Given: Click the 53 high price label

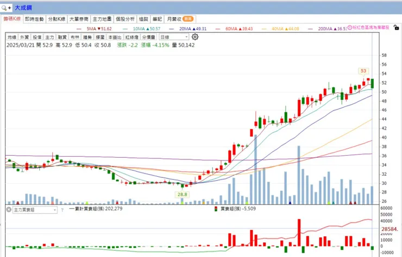Looking at the screenshot, I should pyautogui.click(x=363, y=71).
